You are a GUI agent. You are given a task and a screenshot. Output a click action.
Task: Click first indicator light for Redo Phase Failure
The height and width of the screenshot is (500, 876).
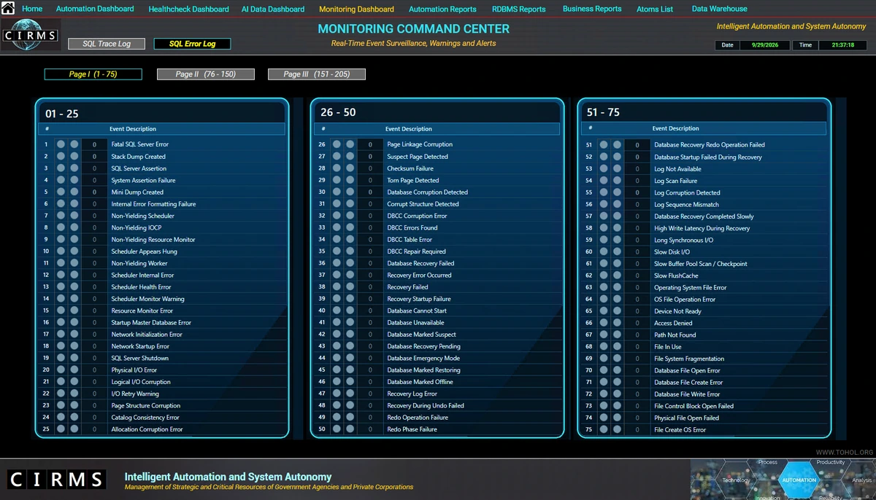(337, 429)
